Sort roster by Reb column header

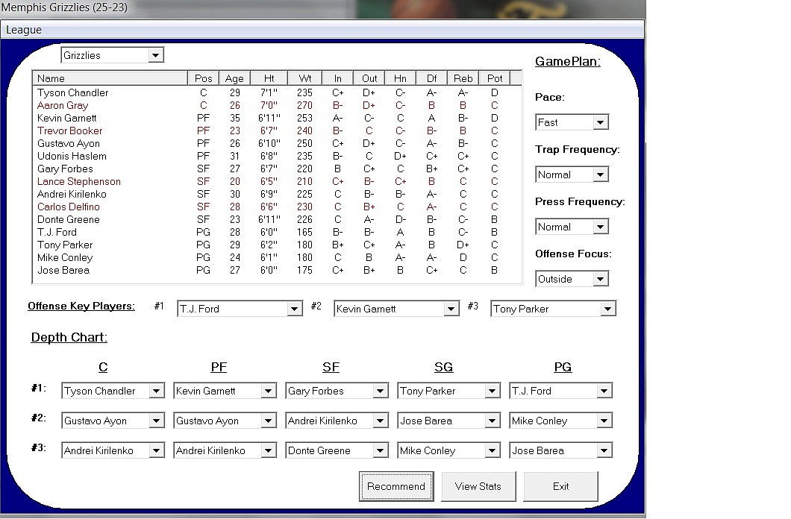tap(463, 78)
